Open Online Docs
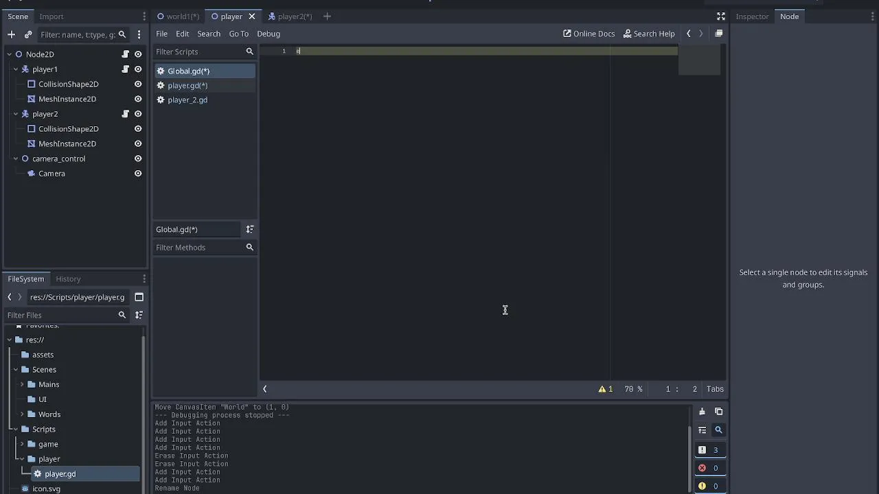 pos(589,34)
